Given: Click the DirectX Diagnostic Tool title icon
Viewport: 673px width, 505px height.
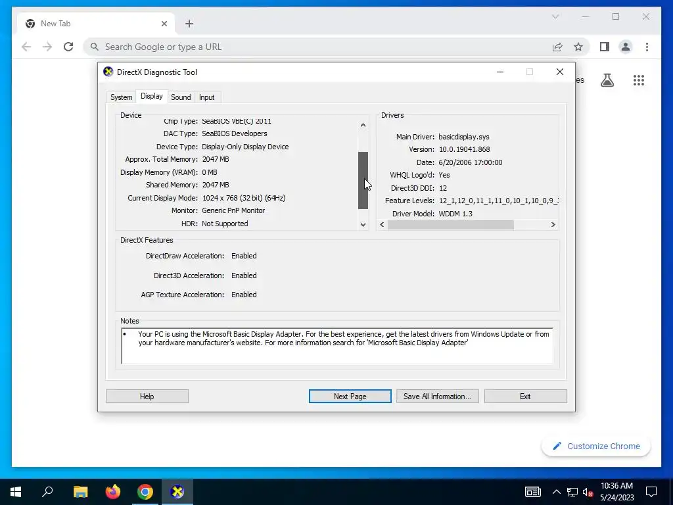Looking at the screenshot, I should (108, 72).
